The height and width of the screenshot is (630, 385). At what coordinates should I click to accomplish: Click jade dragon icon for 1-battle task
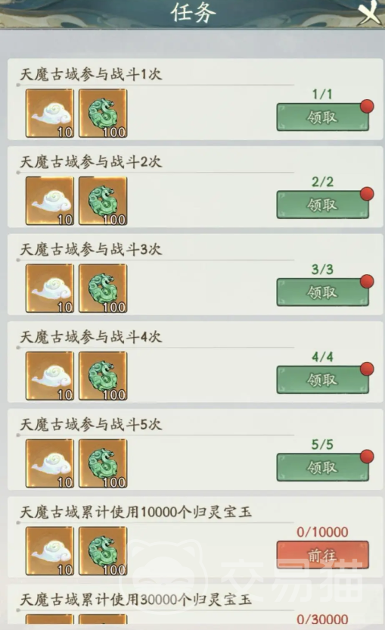(x=103, y=114)
